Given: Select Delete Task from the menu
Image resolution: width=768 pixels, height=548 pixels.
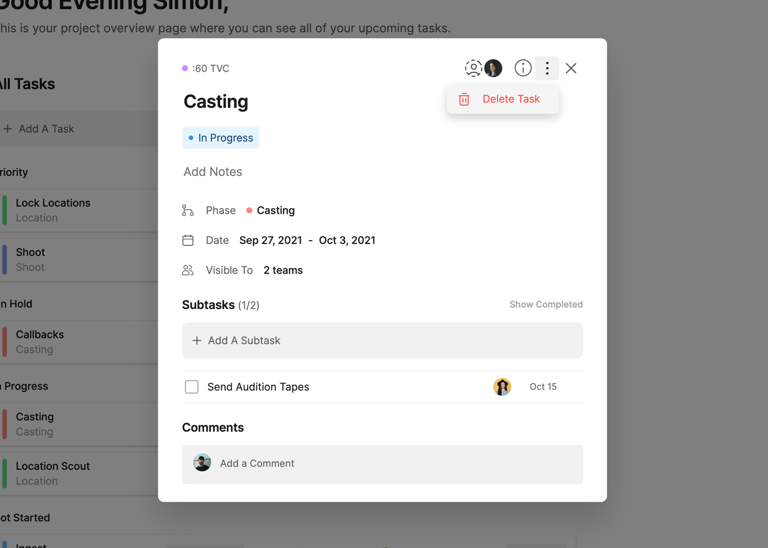Looking at the screenshot, I should [x=503, y=99].
